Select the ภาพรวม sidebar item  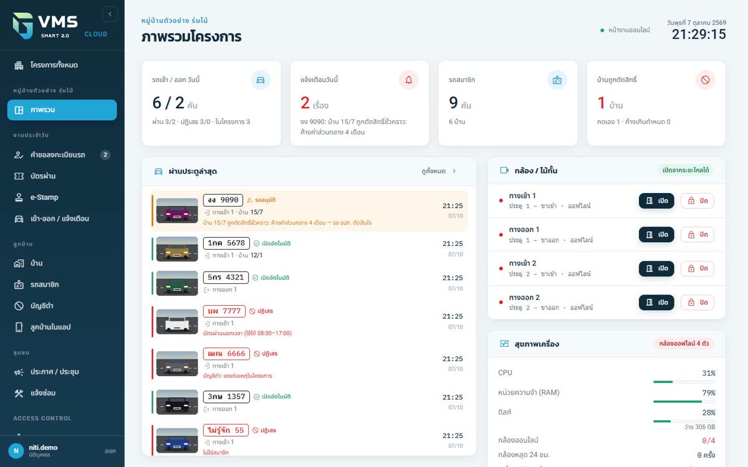pyautogui.click(x=62, y=110)
